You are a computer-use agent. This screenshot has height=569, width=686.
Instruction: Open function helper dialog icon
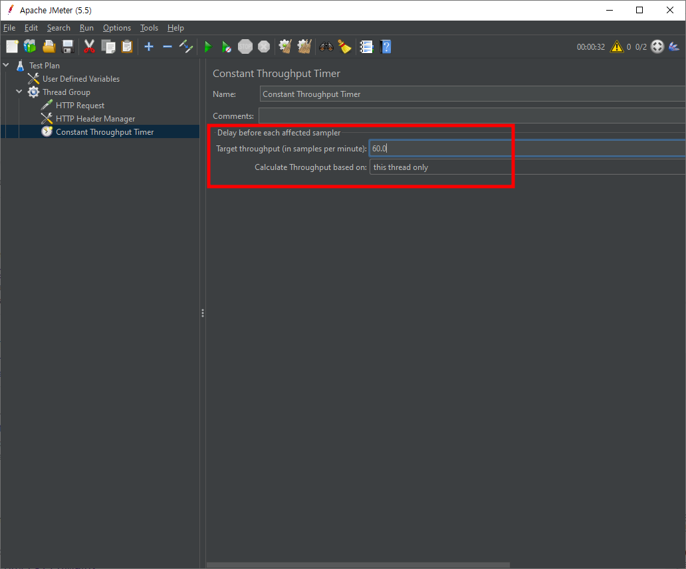366,46
